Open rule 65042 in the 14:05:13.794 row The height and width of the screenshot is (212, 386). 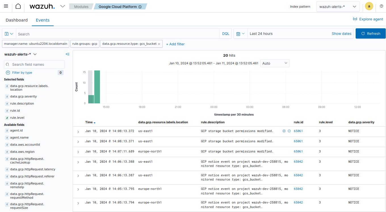(298, 202)
